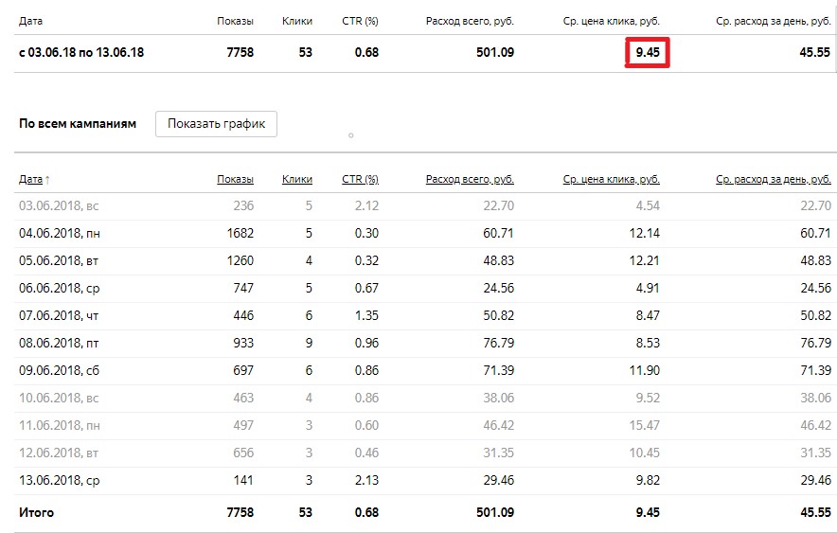Sort table by Клики column header
The height and width of the screenshot is (533, 837).
(x=296, y=179)
